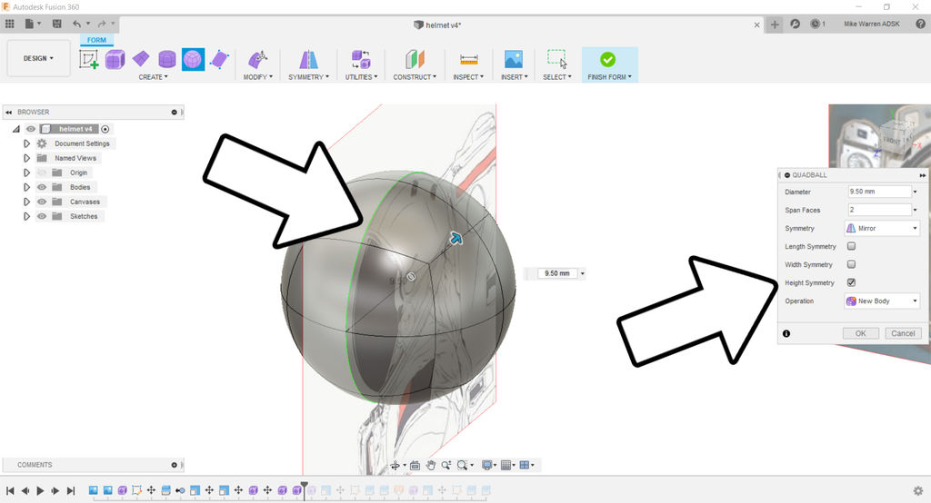Click the Span Faces input field
Screen dimensions: 931x503
(x=879, y=210)
